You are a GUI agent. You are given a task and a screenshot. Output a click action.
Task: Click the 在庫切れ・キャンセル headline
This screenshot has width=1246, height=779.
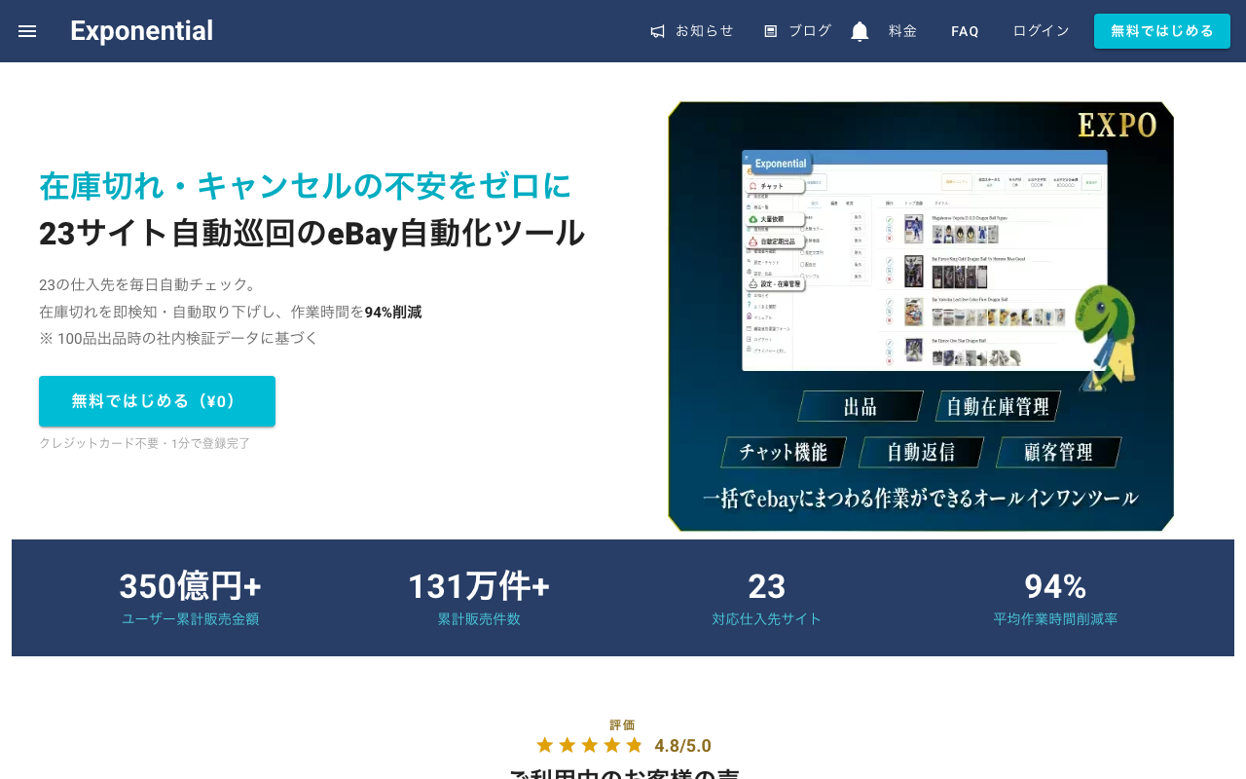click(306, 186)
